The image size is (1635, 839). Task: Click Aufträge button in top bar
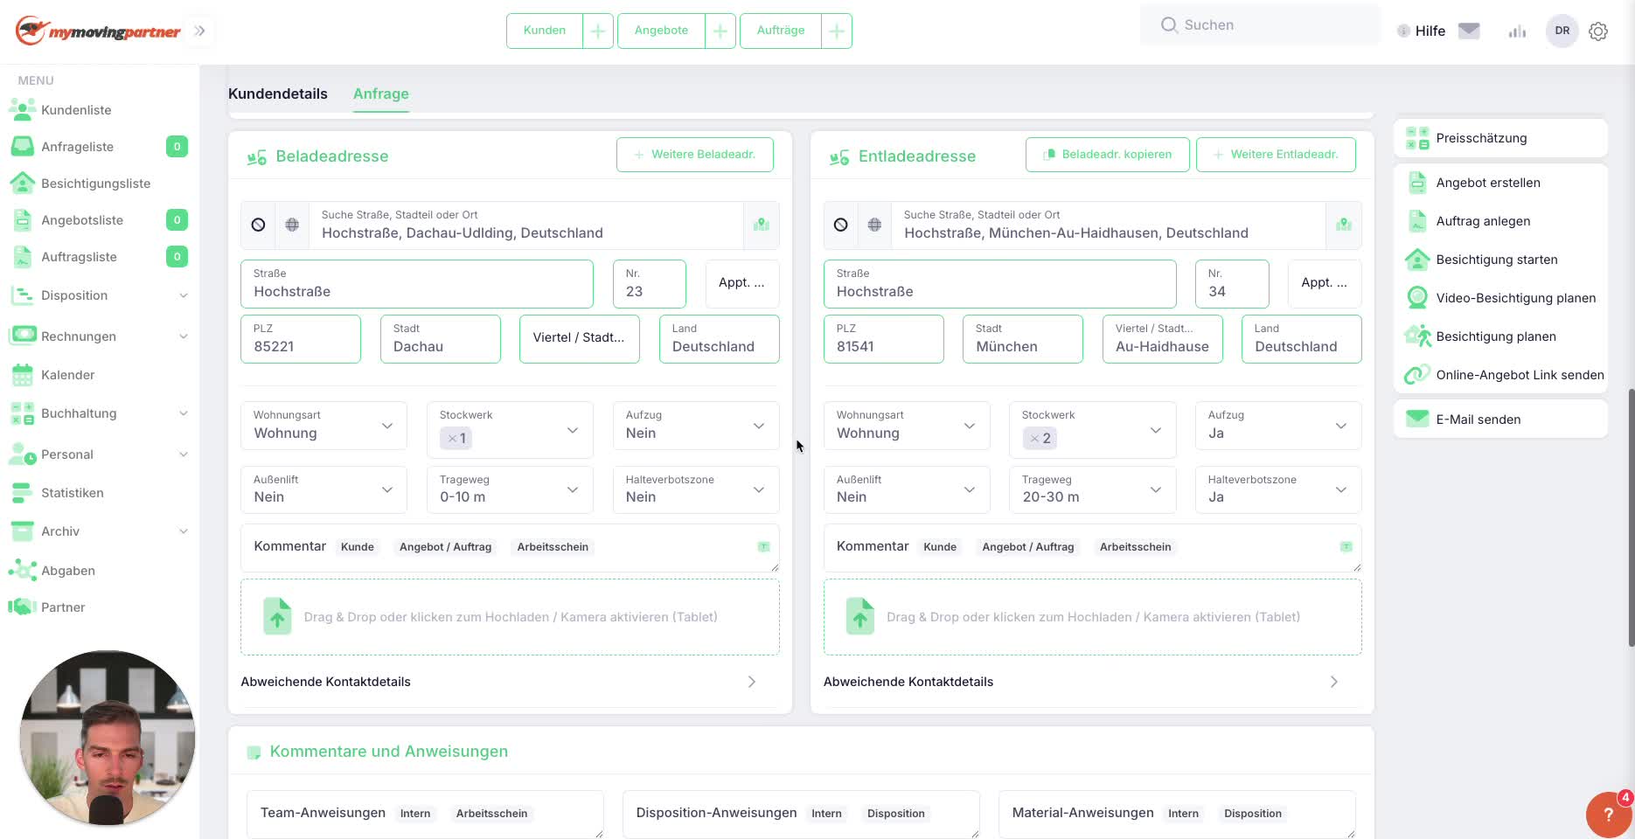coord(781,31)
